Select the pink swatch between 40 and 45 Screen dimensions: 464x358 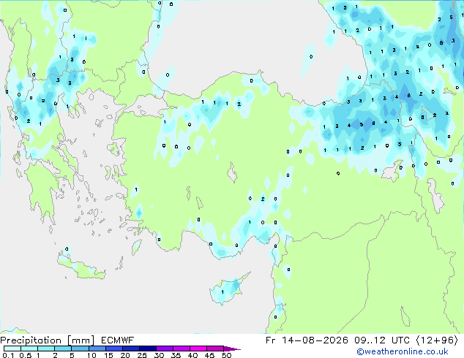point(198,349)
